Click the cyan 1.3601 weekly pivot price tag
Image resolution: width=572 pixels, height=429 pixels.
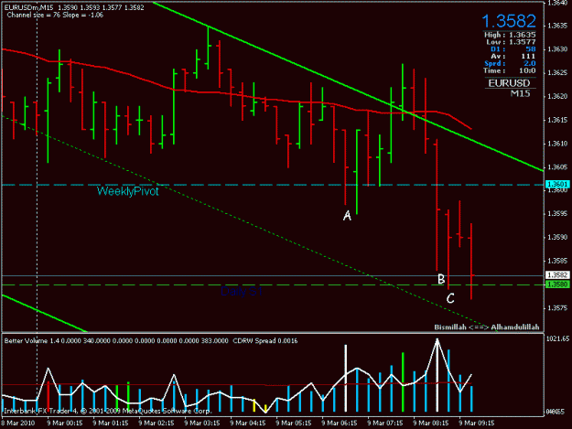click(557, 185)
